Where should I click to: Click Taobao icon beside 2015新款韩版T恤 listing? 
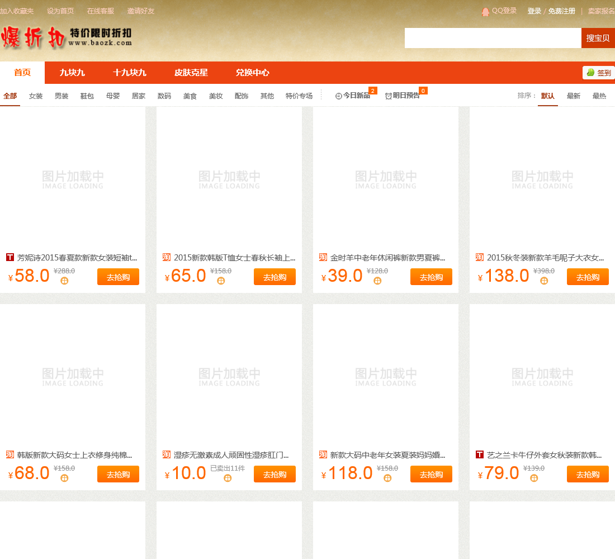166,257
